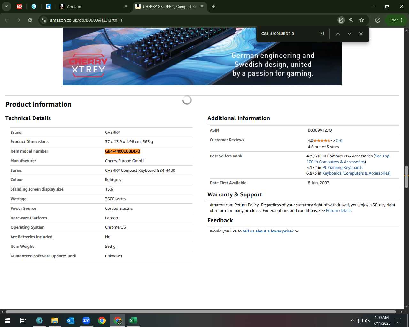Open a new browser tab

(213, 6)
